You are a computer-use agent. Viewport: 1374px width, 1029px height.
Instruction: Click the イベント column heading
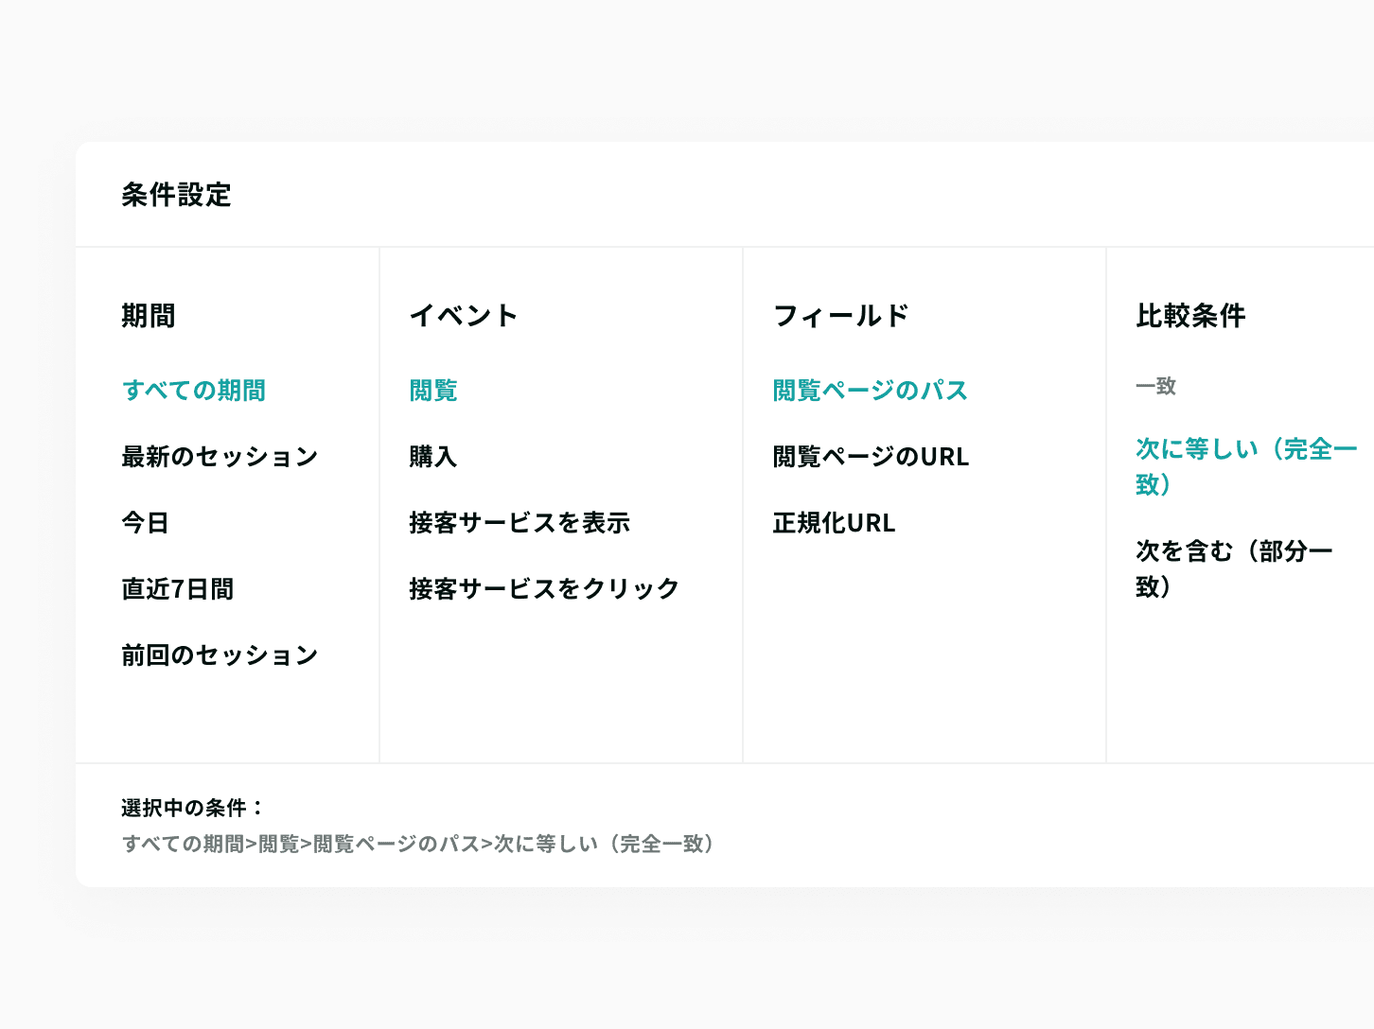tap(464, 316)
